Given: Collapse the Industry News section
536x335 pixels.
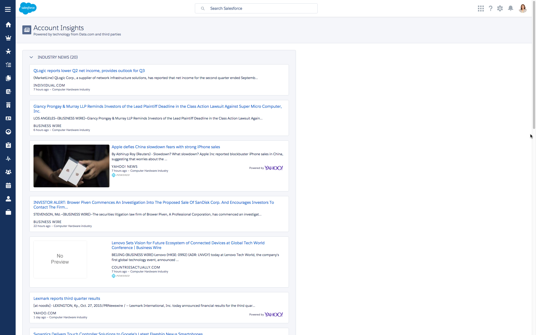Looking at the screenshot, I should [x=31, y=57].
